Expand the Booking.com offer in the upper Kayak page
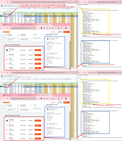 coord(42,50)
